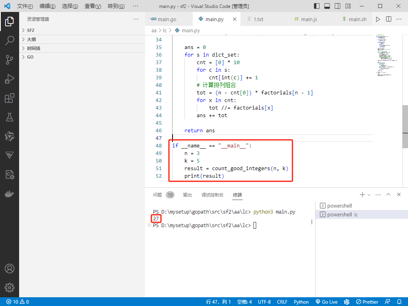Open the 选择(S) menu
This screenshot has height=306, width=408.
pos(70,6)
